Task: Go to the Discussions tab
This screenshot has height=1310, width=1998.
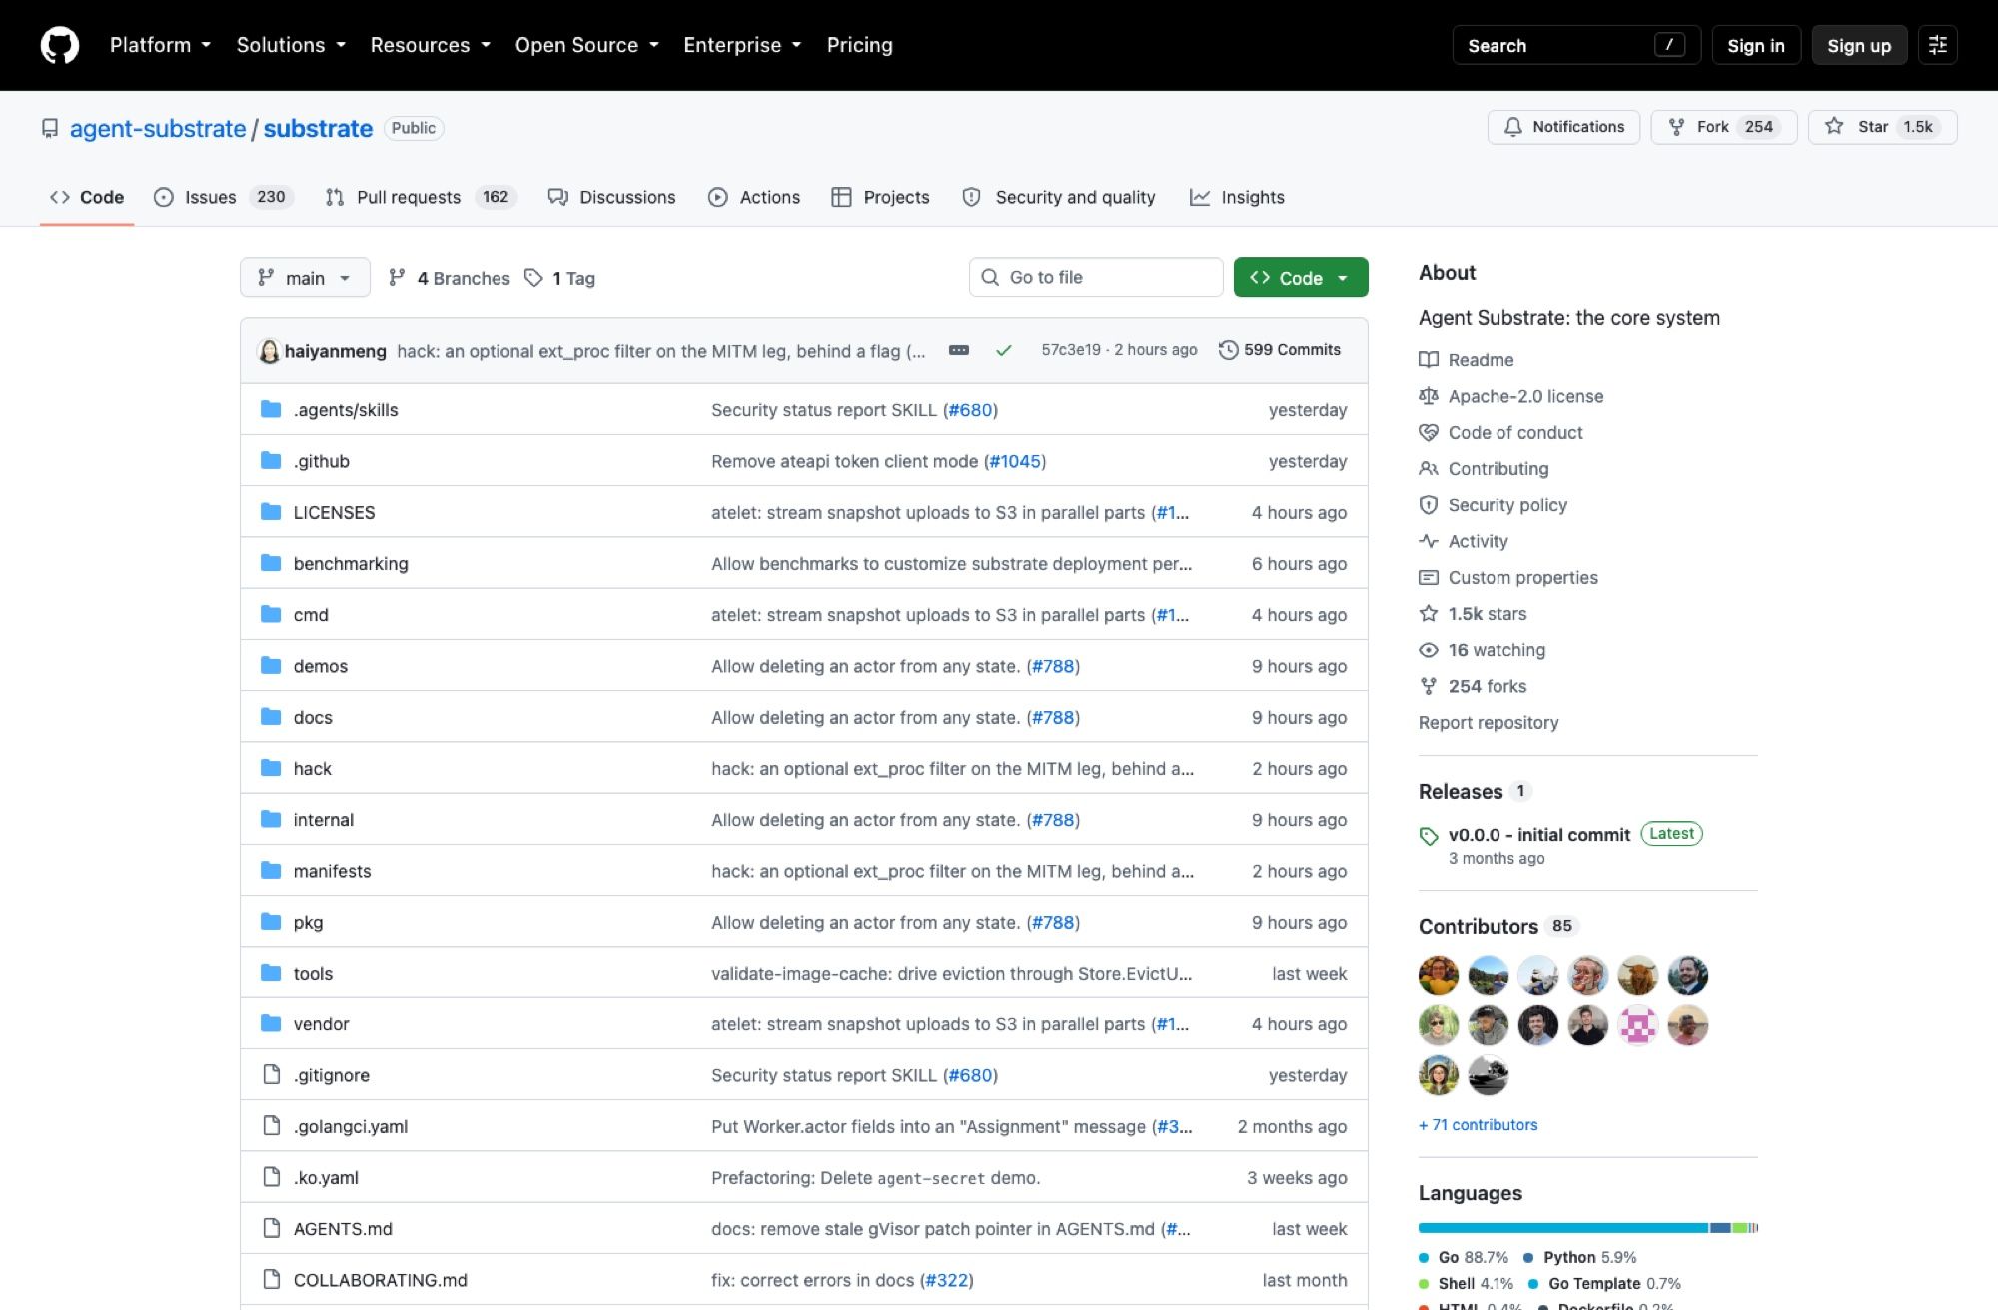Action: tap(612, 197)
